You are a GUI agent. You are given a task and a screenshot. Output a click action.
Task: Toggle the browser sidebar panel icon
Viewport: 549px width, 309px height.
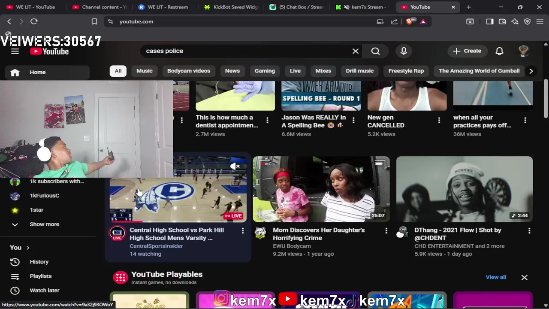[489, 21]
